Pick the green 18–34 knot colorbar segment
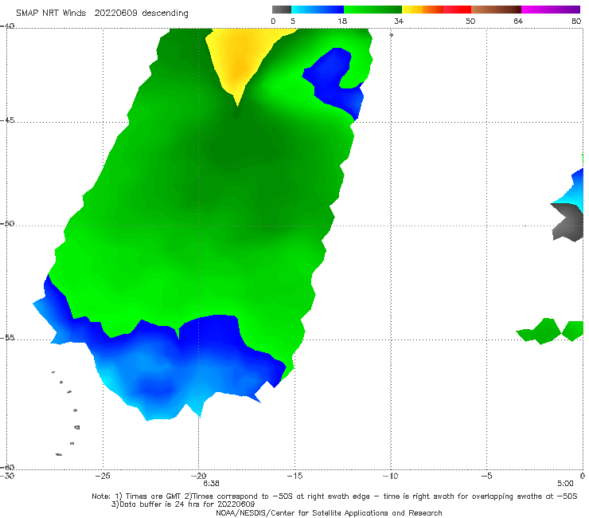This screenshot has width=589, height=518. (373, 10)
